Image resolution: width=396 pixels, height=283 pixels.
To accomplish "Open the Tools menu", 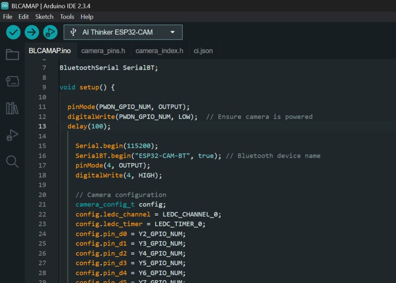I will 67,17.
